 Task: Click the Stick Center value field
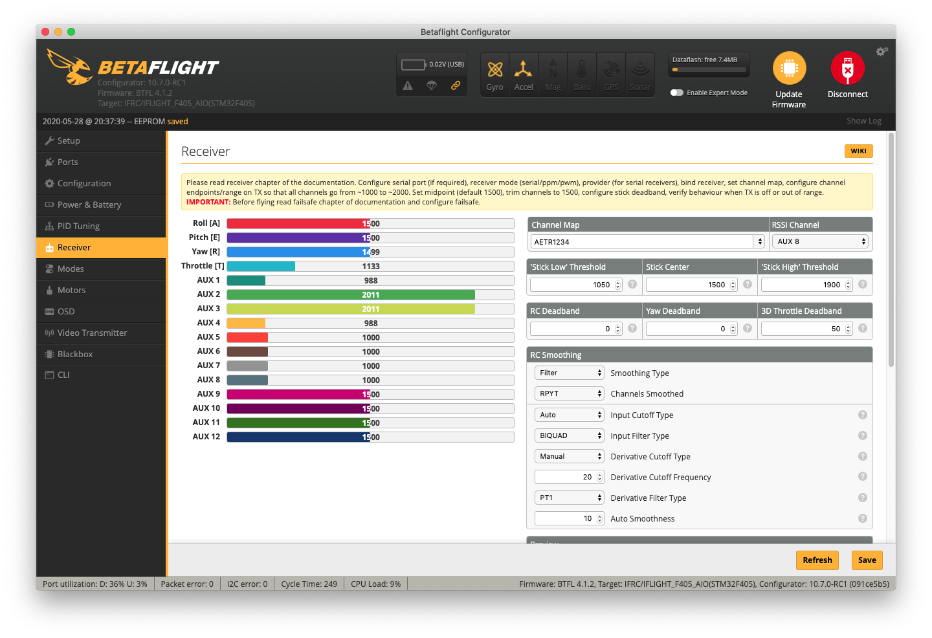(691, 285)
